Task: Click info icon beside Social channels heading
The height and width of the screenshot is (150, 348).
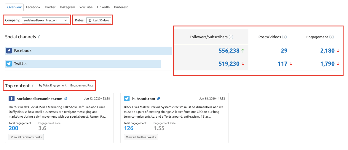Action: [x=39, y=37]
